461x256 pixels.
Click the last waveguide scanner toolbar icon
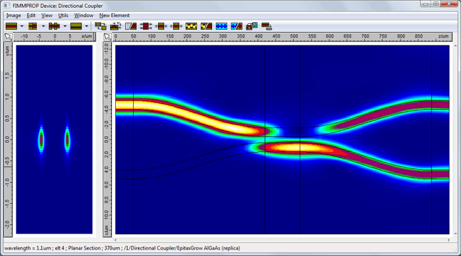267,26
